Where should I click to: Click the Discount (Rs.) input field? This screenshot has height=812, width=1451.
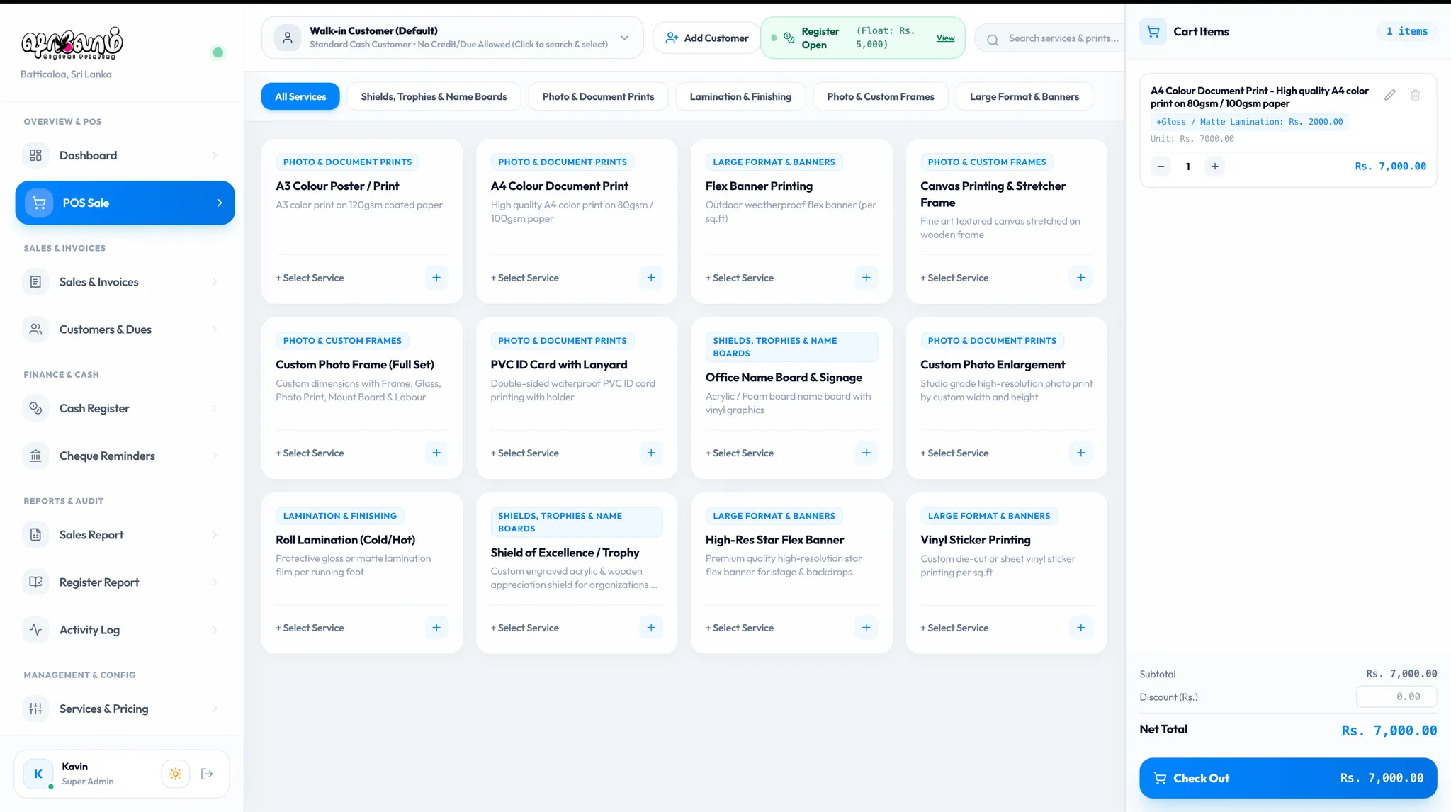(x=1396, y=697)
